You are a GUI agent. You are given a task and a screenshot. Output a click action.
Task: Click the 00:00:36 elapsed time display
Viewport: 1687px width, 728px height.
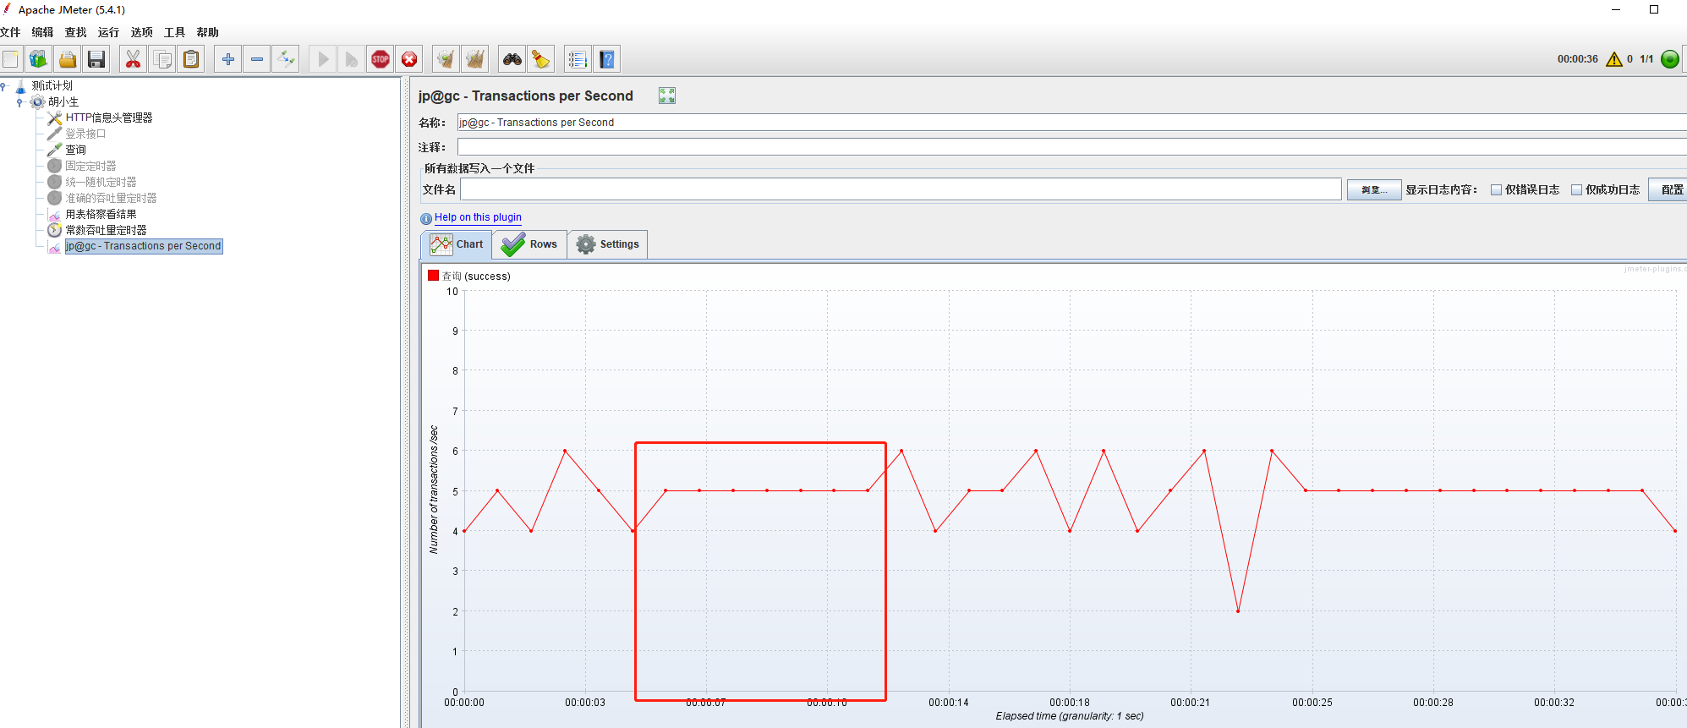[x=1578, y=59]
